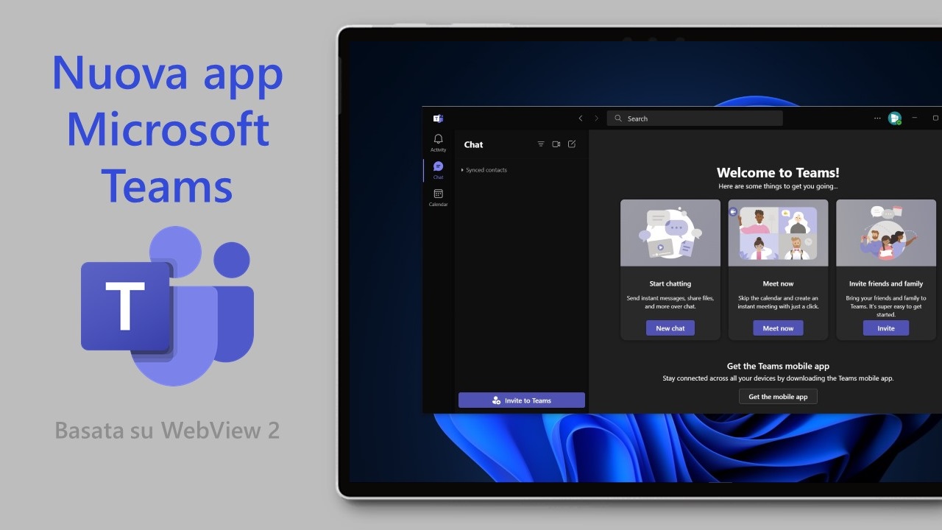Click the 'Invite friends and family' card title
Screen dimensions: 942x530
coord(886,283)
